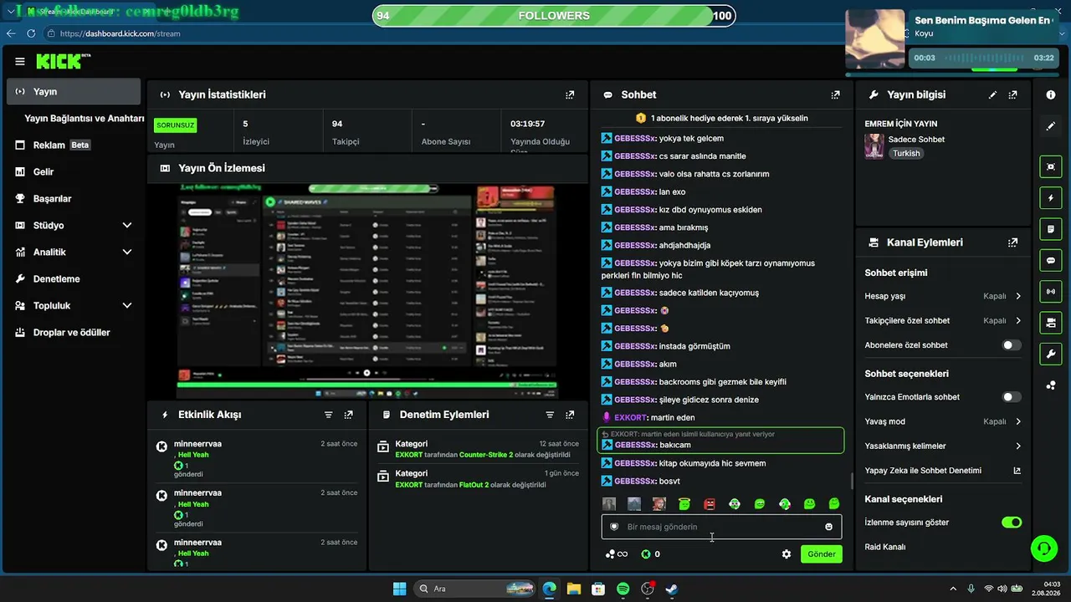1071x602 pixels.
Task: Toggle the document moderation log icon in sidebar
Action: pos(1051,229)
